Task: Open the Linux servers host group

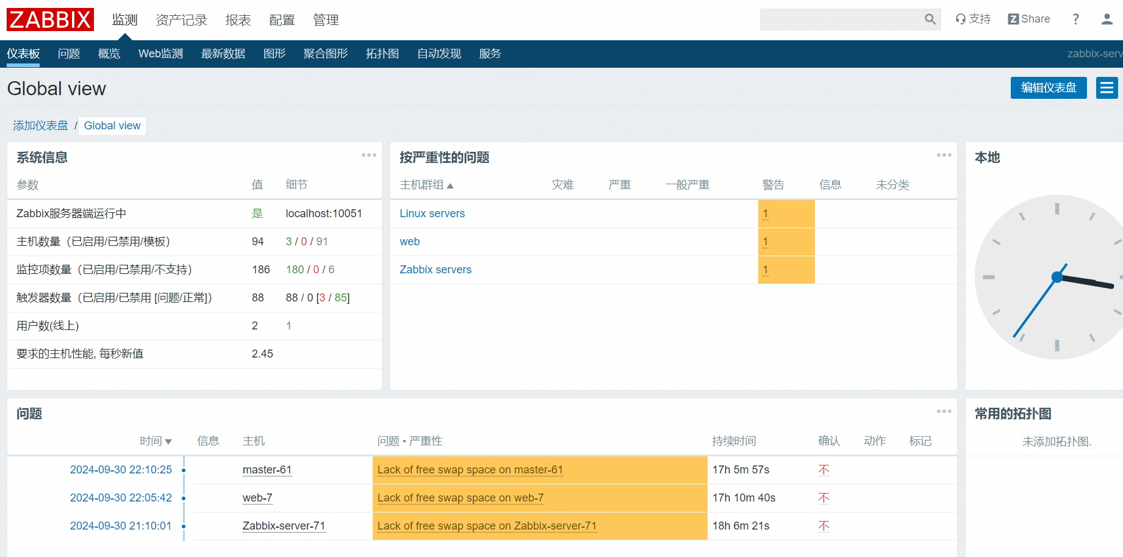Action: pyautogui.click(x=432, y=214)
